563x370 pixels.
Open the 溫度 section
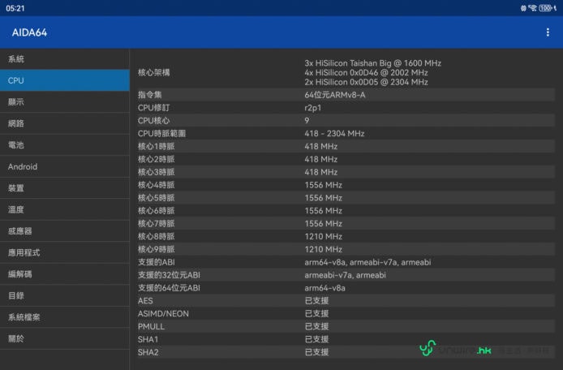pos(65,210)
